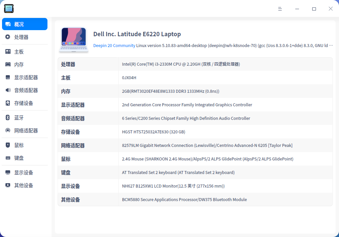Click the app icon in the titlebar

coord(8,8)
